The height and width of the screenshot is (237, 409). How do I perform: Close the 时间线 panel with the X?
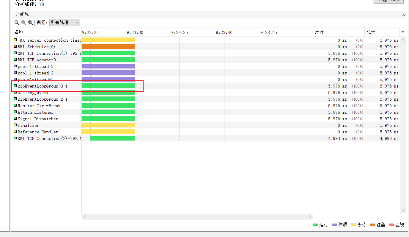coord(403,15)
